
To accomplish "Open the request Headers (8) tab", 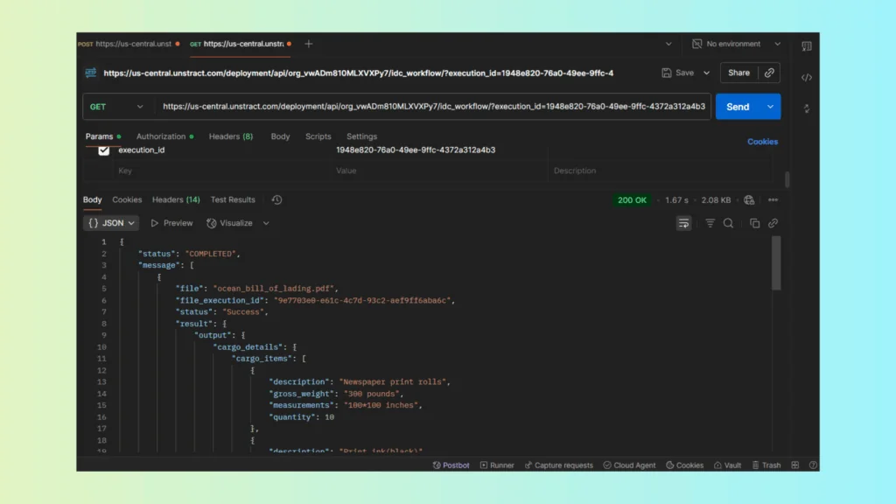I will tap(231, 136).
